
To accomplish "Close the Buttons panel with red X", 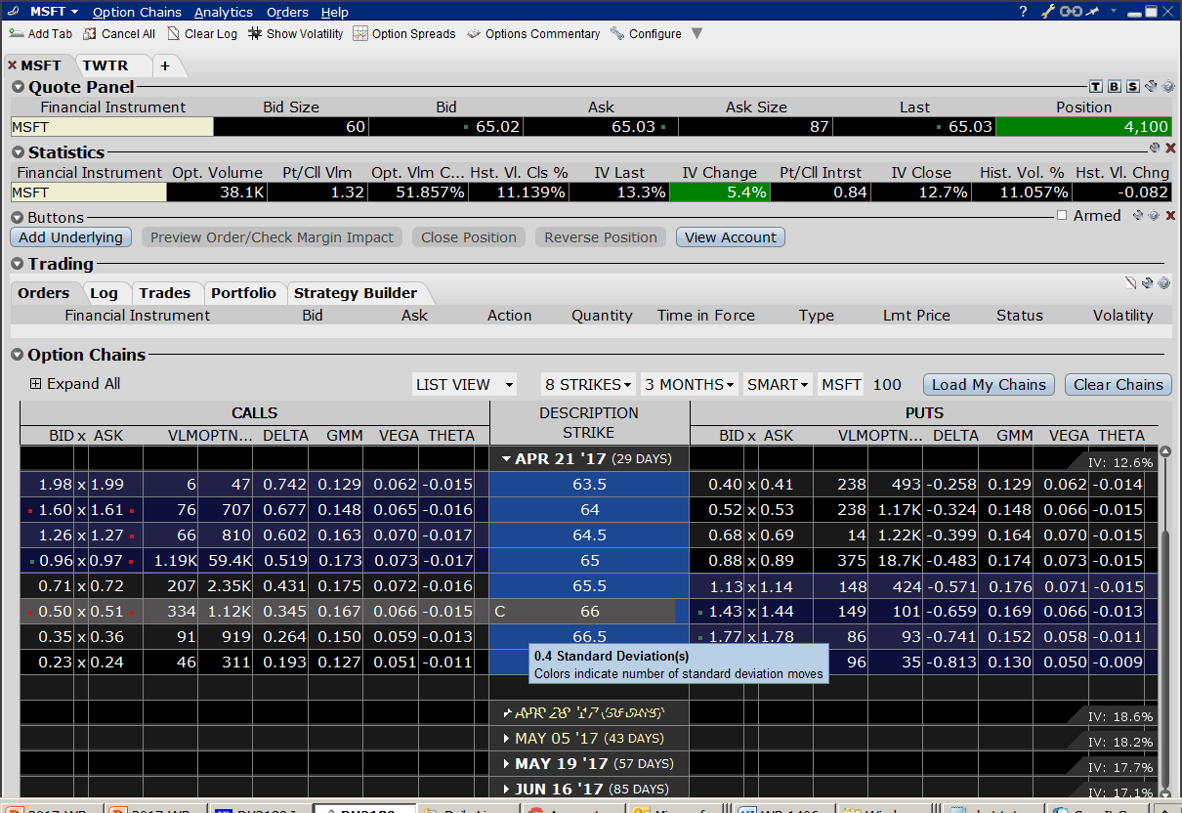I will [x=1170, y=216].
